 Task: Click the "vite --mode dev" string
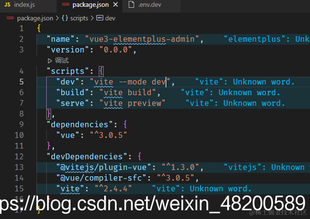(x=130, y=82)
